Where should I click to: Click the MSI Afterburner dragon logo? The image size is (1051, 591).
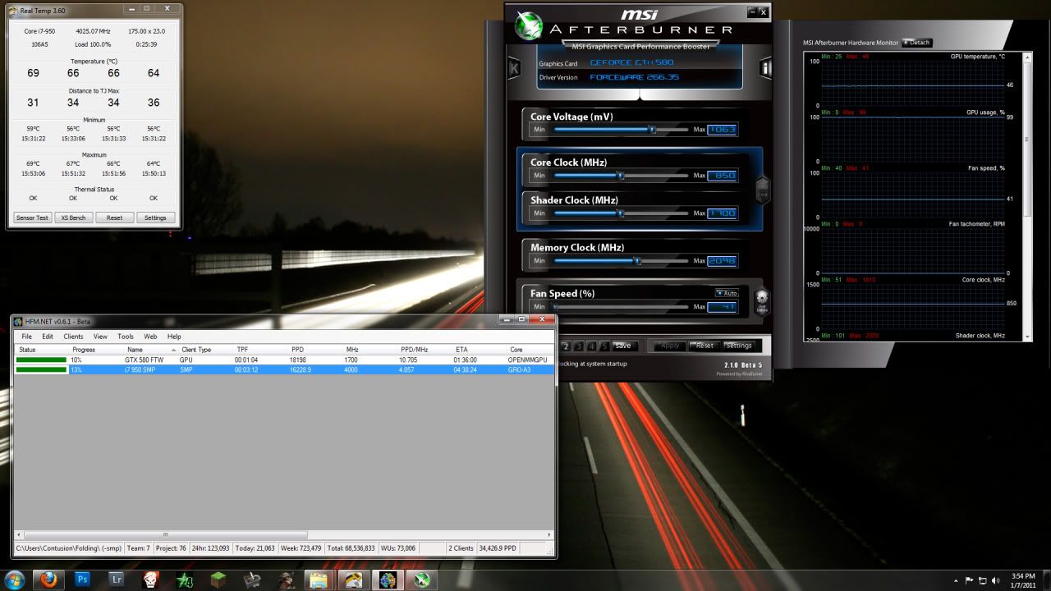[530, 25]
